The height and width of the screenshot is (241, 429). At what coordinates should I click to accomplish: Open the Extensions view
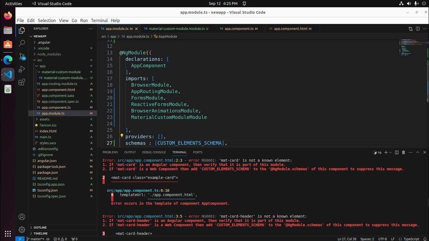click(x=22, y=82)
